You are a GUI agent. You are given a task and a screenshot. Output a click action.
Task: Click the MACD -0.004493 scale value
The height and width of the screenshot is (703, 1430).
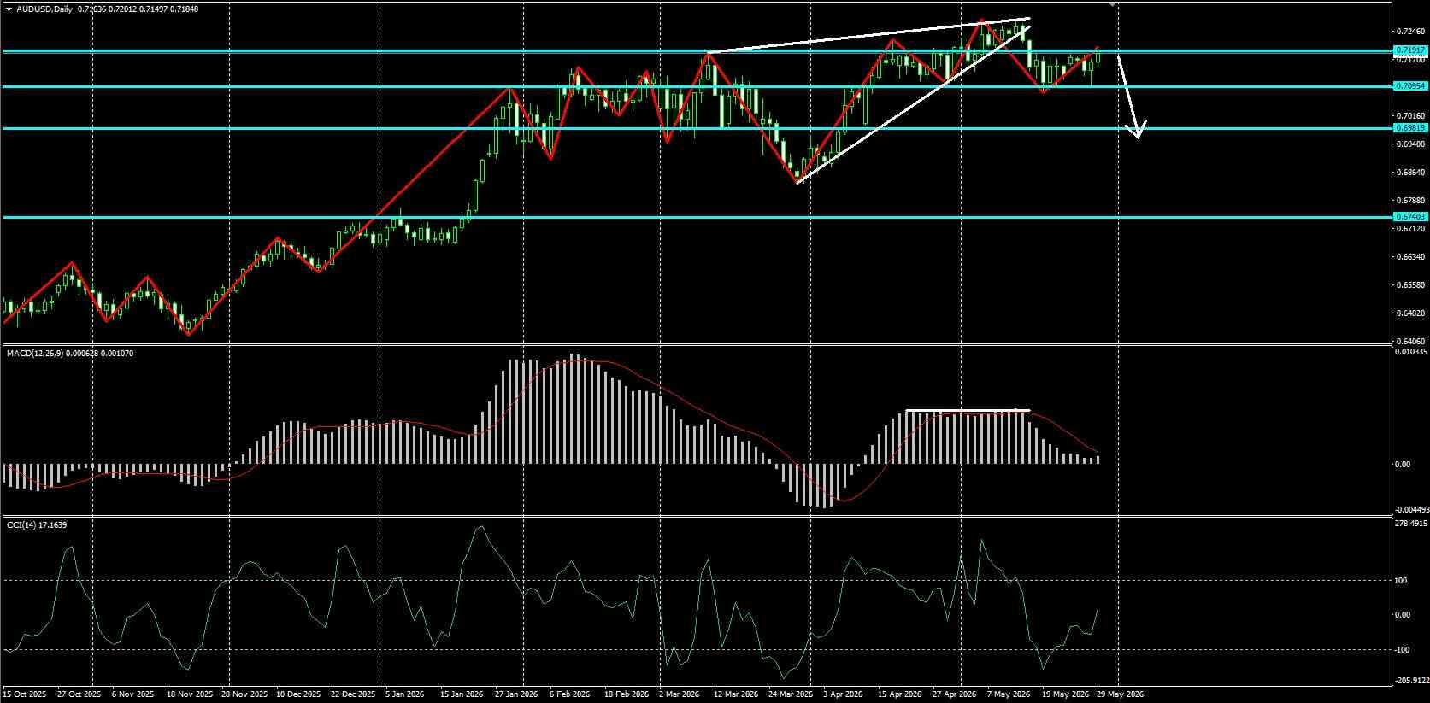click(1410, 510)
